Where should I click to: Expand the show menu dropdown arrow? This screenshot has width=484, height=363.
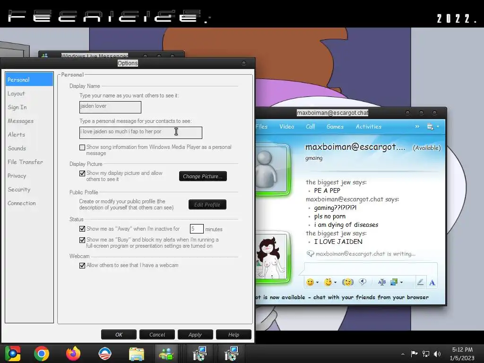point(438,127)
